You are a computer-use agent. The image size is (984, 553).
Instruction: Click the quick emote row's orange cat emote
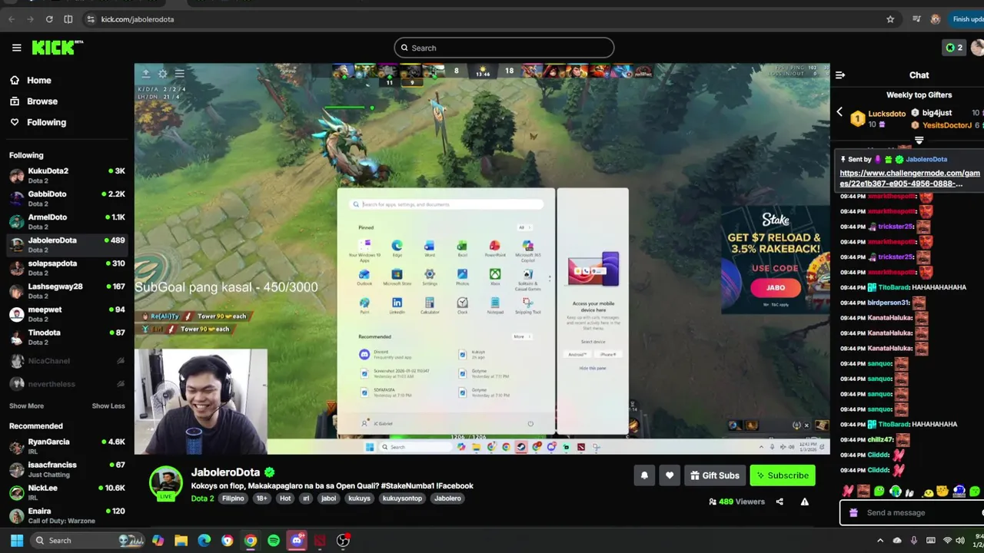coord(942,491)
